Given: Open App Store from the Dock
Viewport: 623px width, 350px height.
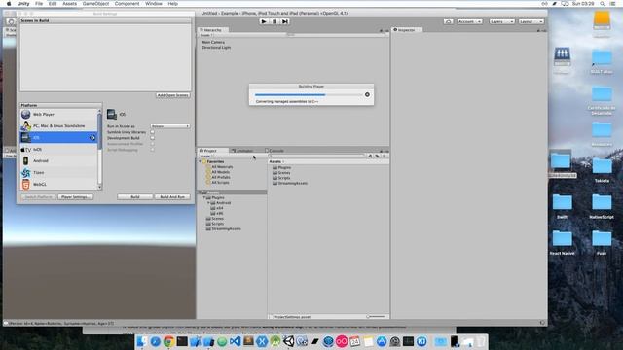Looking at the screenshot, I should pyautogui.click(x=382, y=341).
